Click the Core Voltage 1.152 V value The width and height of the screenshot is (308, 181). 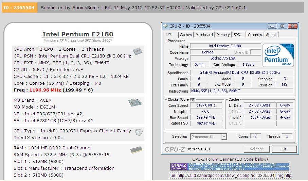(249, 65)
